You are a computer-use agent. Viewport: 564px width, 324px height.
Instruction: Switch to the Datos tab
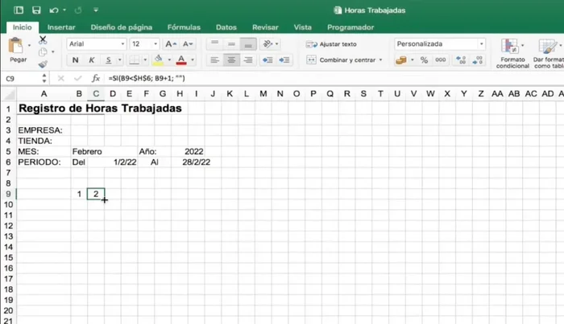point(226,27)
